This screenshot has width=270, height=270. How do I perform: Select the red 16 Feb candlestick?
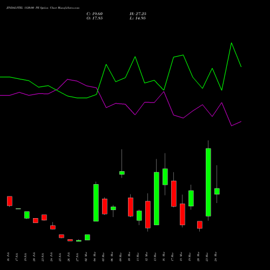coord(10,201)
